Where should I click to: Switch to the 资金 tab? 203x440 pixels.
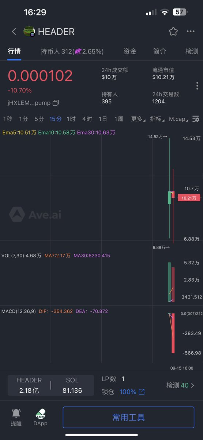[x=130, y=51]
